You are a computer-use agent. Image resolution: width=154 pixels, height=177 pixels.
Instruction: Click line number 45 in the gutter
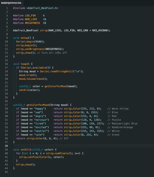point(6,172)
